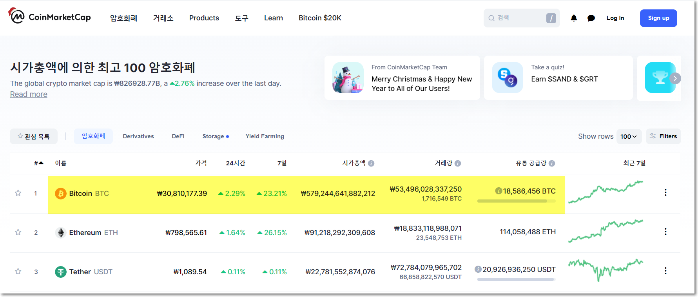Click the Tether supply progress bar
Screen dimensions: 698x297
coord(516,279)
